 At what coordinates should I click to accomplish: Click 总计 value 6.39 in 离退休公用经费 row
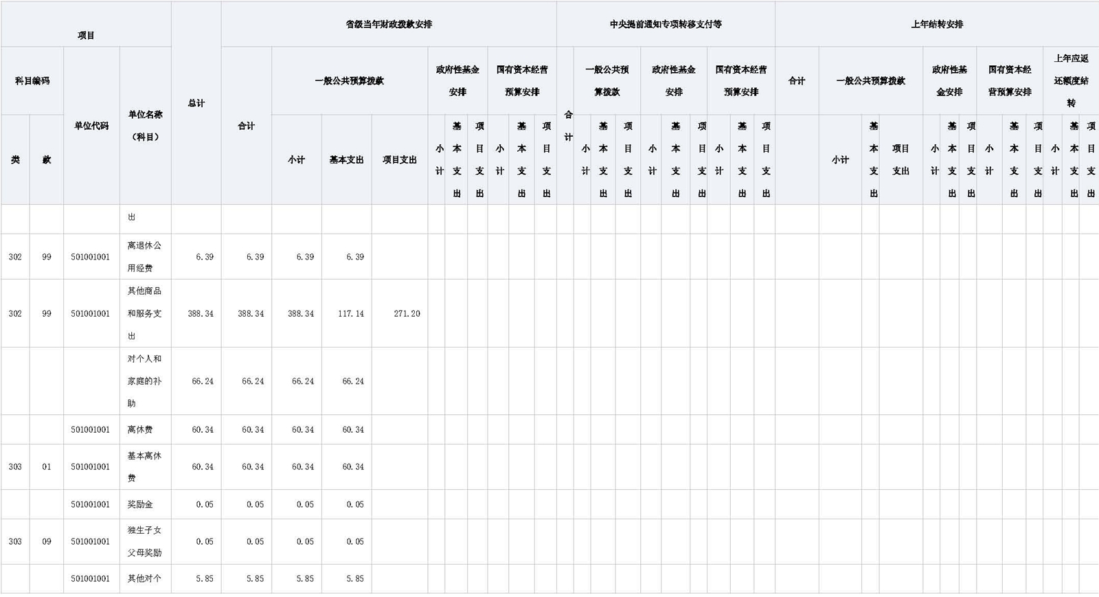click(x=205, y=257)
